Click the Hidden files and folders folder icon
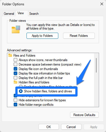106x132 pixels. tap(15, 82)
